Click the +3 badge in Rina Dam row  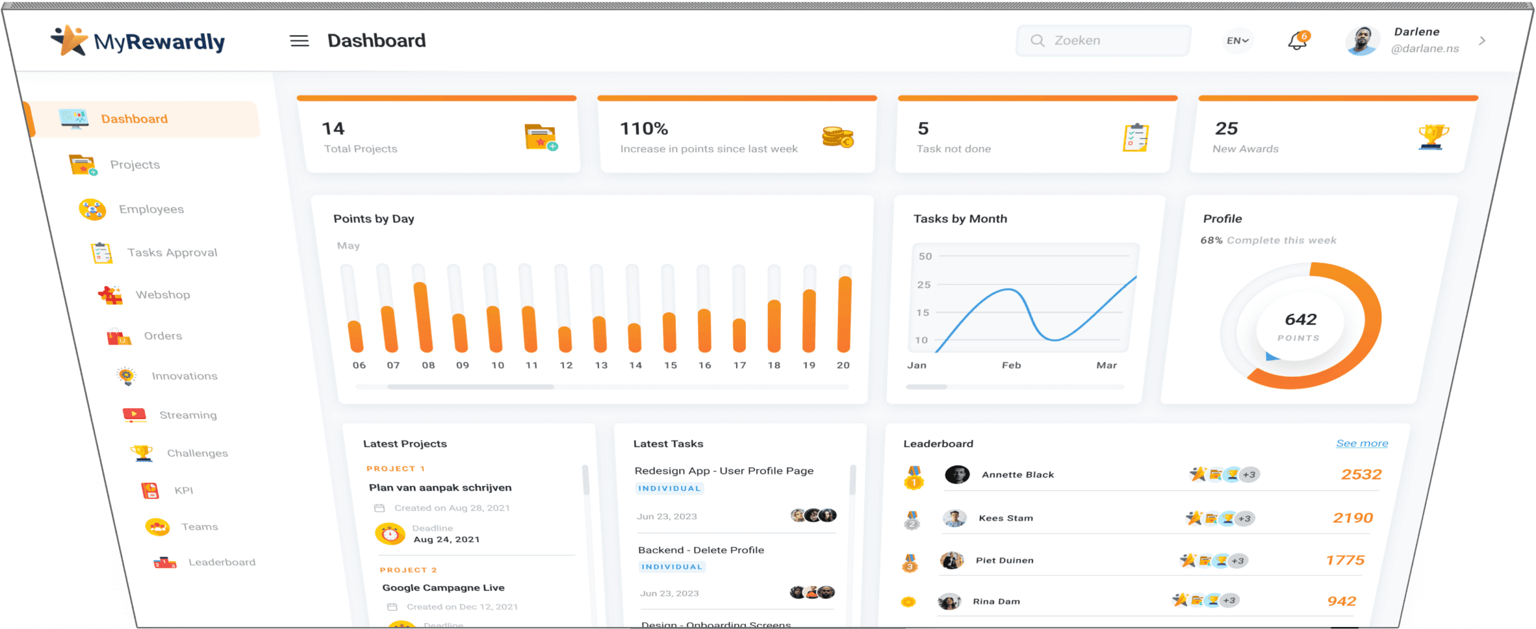(1229, 600)
